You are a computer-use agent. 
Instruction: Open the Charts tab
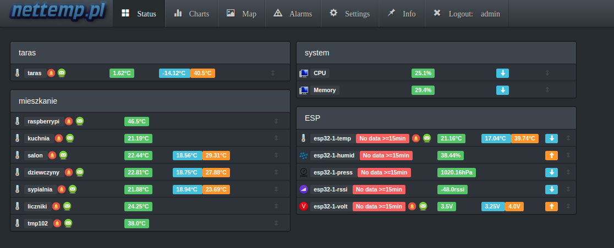(x=191, y=14)
